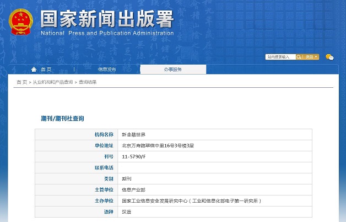Open the 类别 search category dropdown

311,57
